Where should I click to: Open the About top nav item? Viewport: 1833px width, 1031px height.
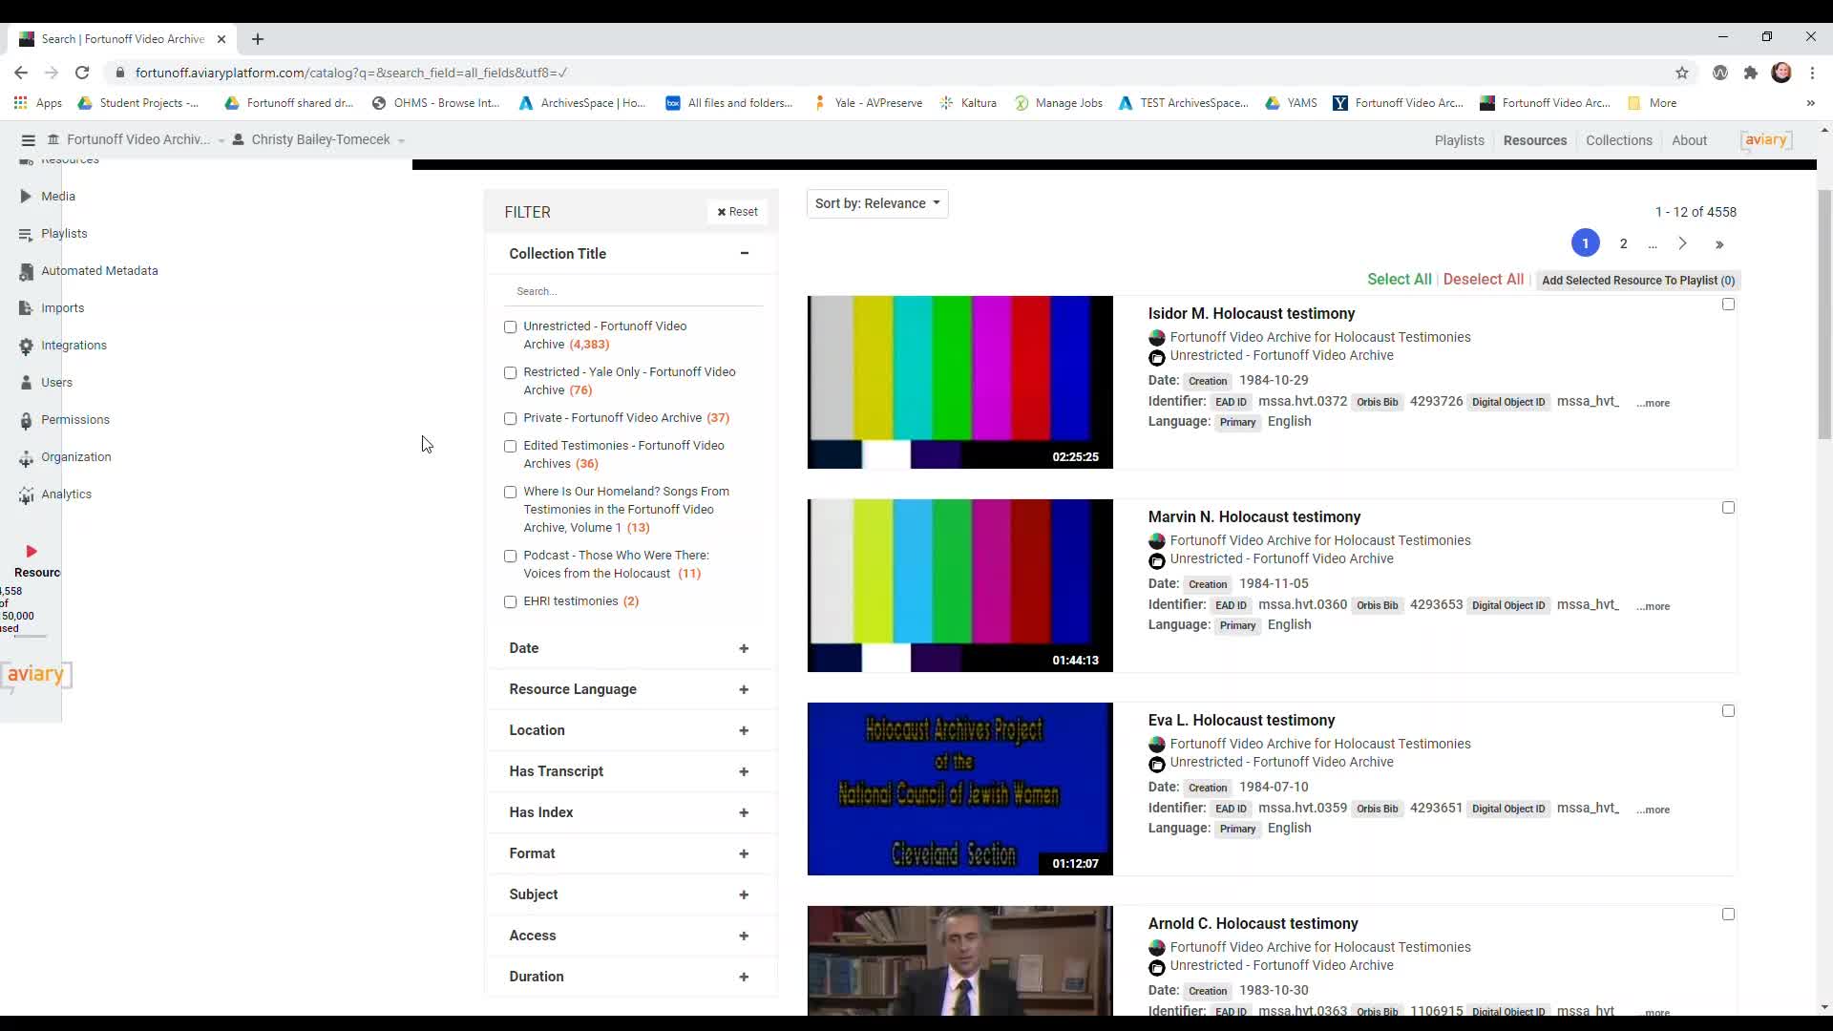coord(1689,140)
